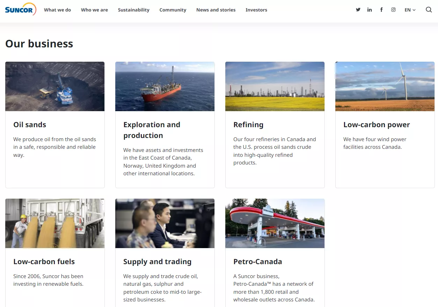
Task: Click the Petro-Canada gas station photo
Action: [x=275, y=223]
